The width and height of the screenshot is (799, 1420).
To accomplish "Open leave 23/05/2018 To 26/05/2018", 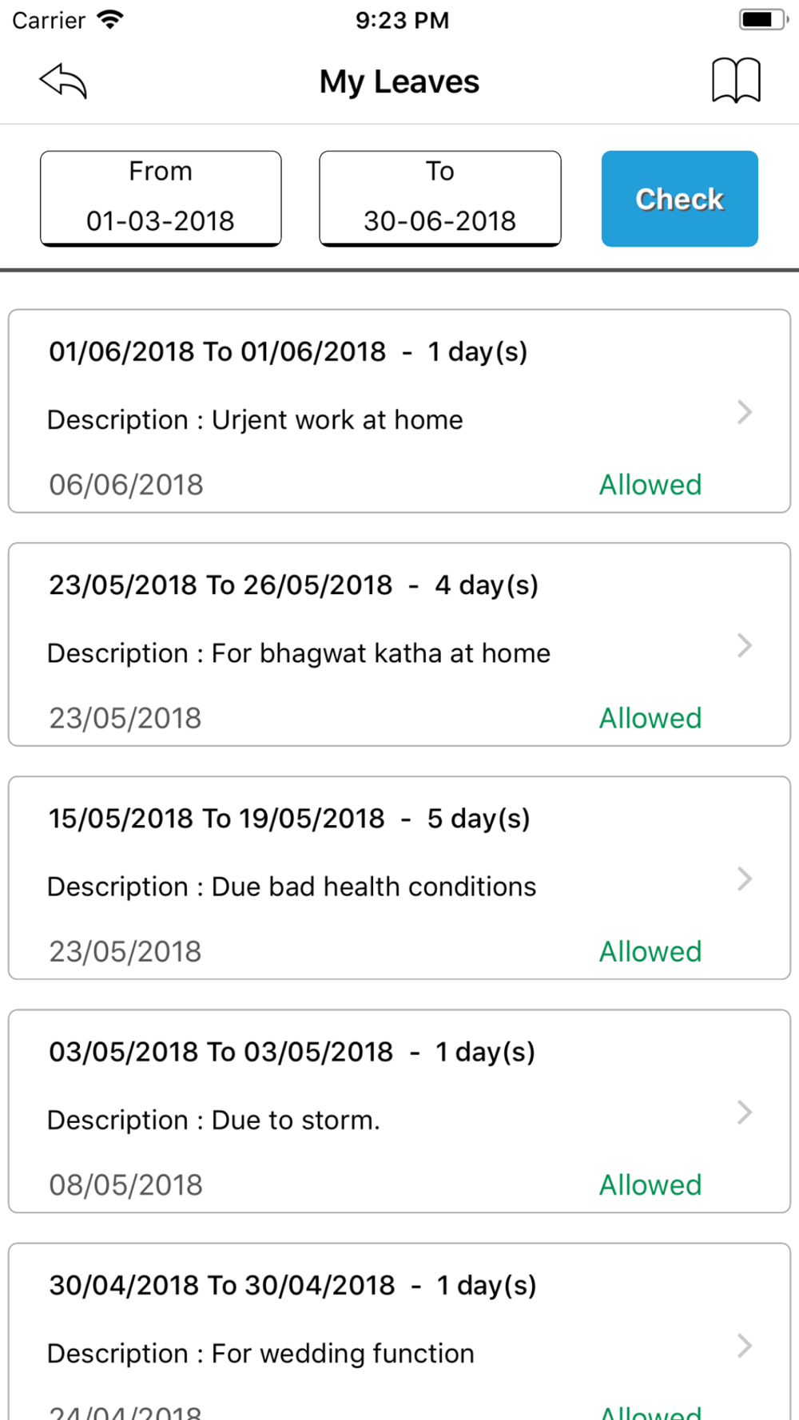I will tap(293, 585).
